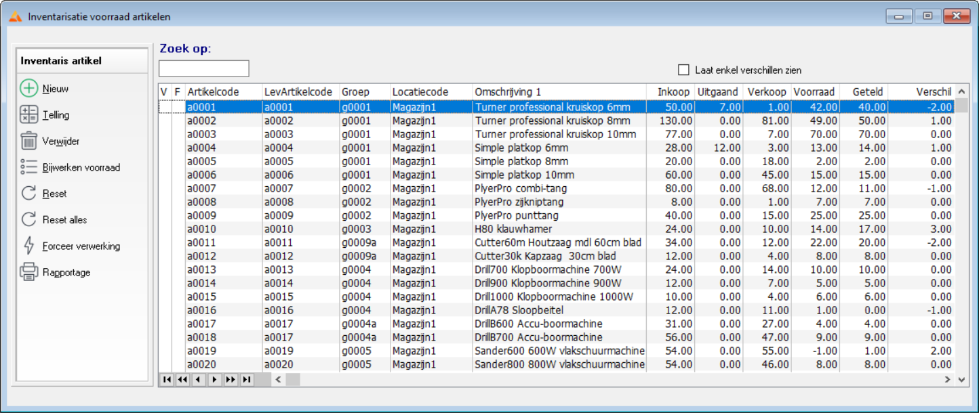Click the green plus Nieuw icon
This screenshot has height=413, width=979.
pyautogui.click(x=28, y=89)
